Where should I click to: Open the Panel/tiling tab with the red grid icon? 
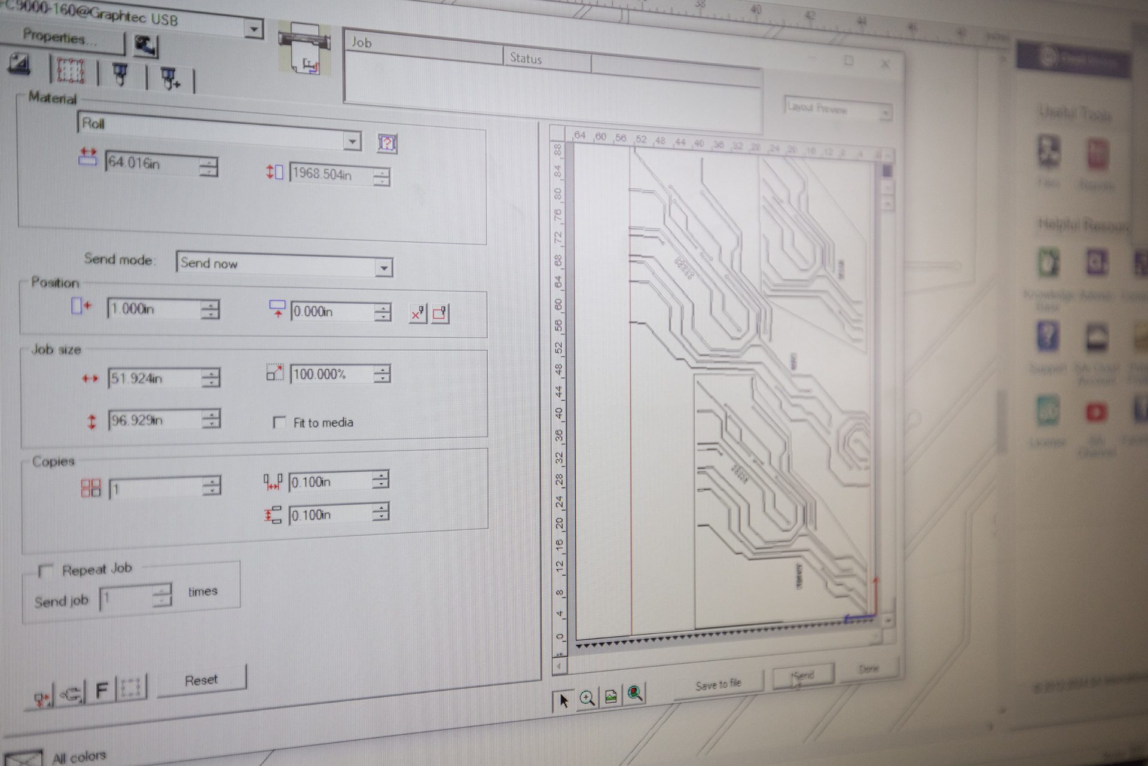(x=70, y=71)
